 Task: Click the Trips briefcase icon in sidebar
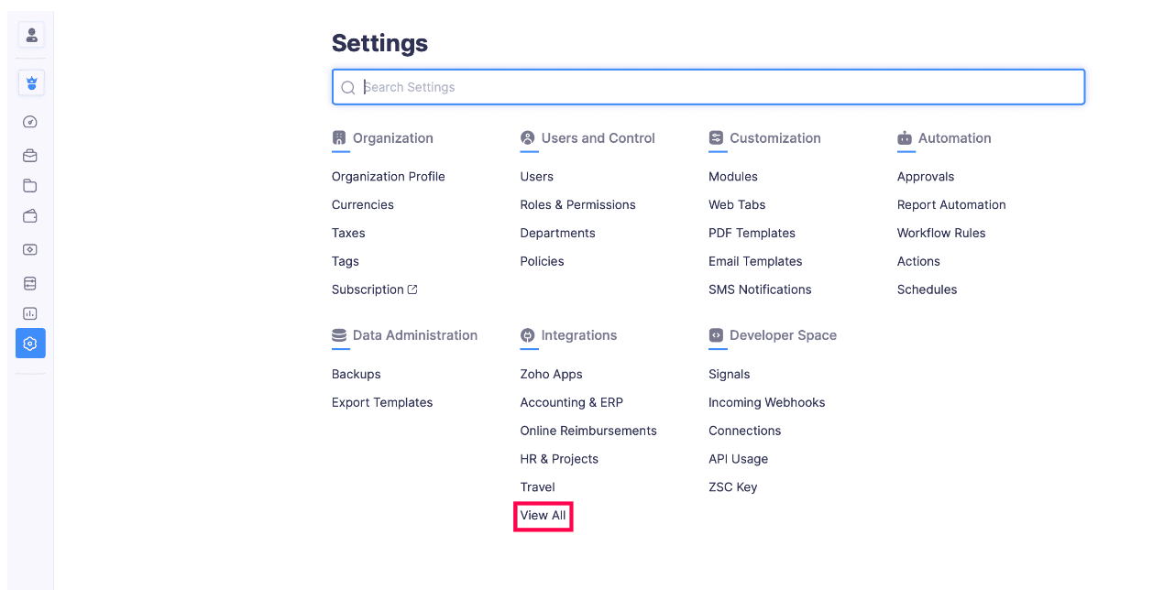[30, 154]
